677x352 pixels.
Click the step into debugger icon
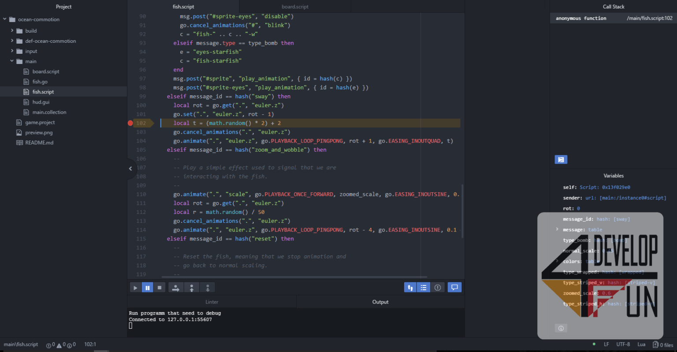pos(208,288)
